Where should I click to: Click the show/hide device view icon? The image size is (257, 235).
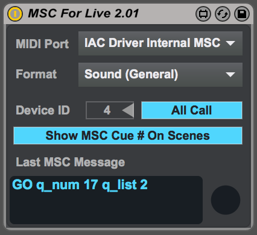(203, 14)
